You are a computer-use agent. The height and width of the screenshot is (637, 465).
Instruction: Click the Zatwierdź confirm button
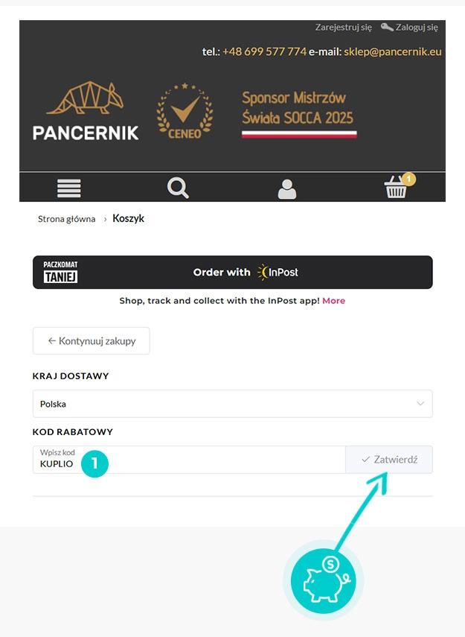coord(389,460)
